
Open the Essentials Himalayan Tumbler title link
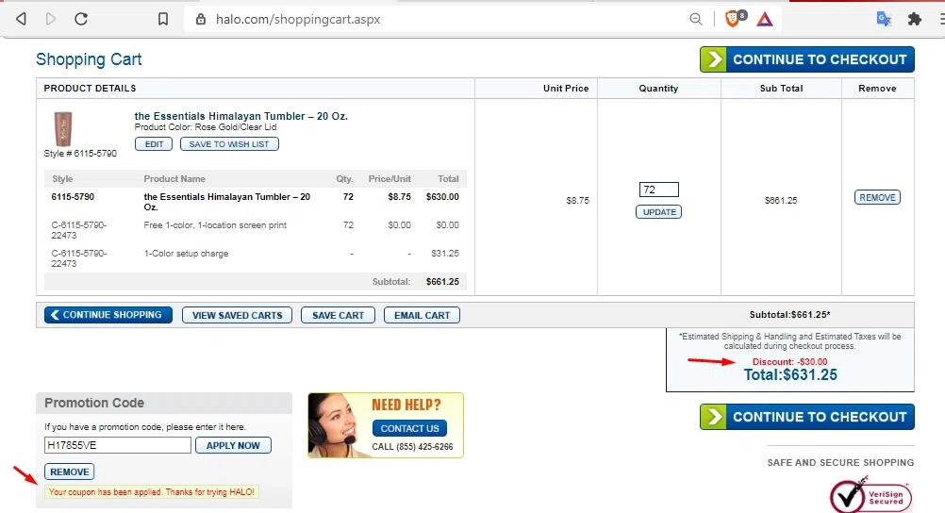tap(241, 116)
